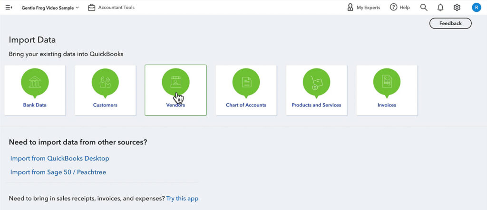Select the Chart of Accounts link
The height and width of the screenshot is (210, 487).
(x=246, y=105)
